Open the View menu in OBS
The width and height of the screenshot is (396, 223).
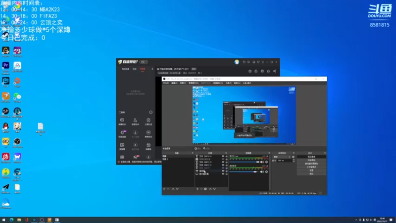pyautogui.click(x=183, y=83)
